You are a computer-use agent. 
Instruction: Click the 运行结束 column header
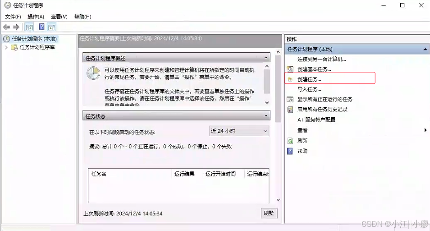pos(257,174)
